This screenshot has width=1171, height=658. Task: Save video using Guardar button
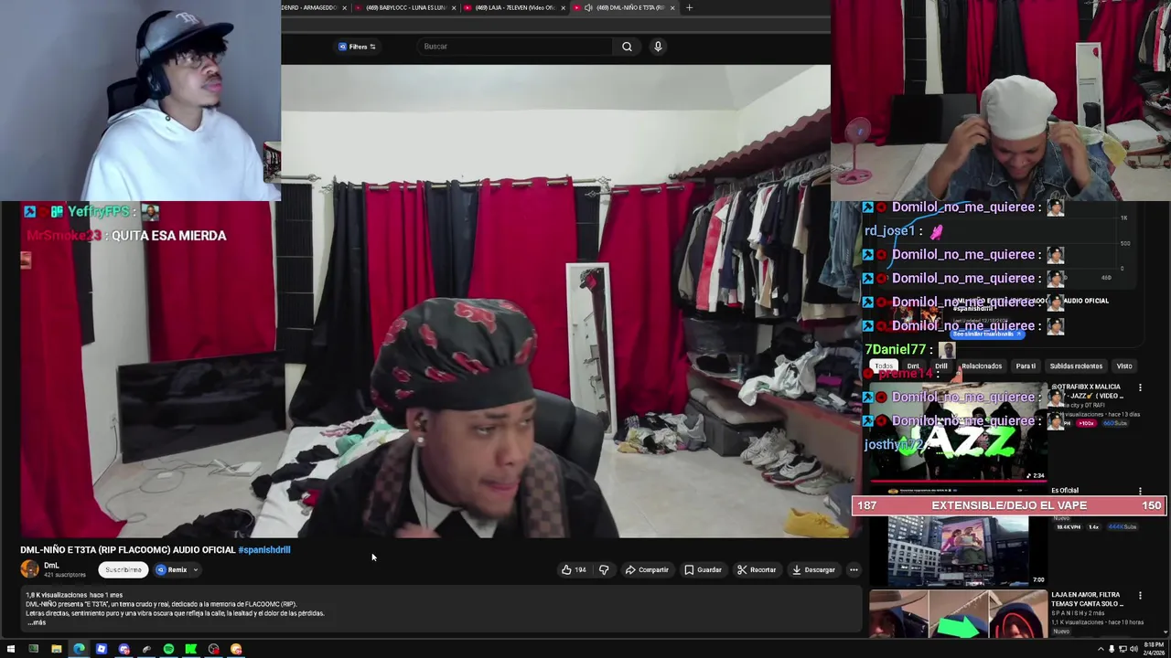pyautogui.click(x=703, y=570)
